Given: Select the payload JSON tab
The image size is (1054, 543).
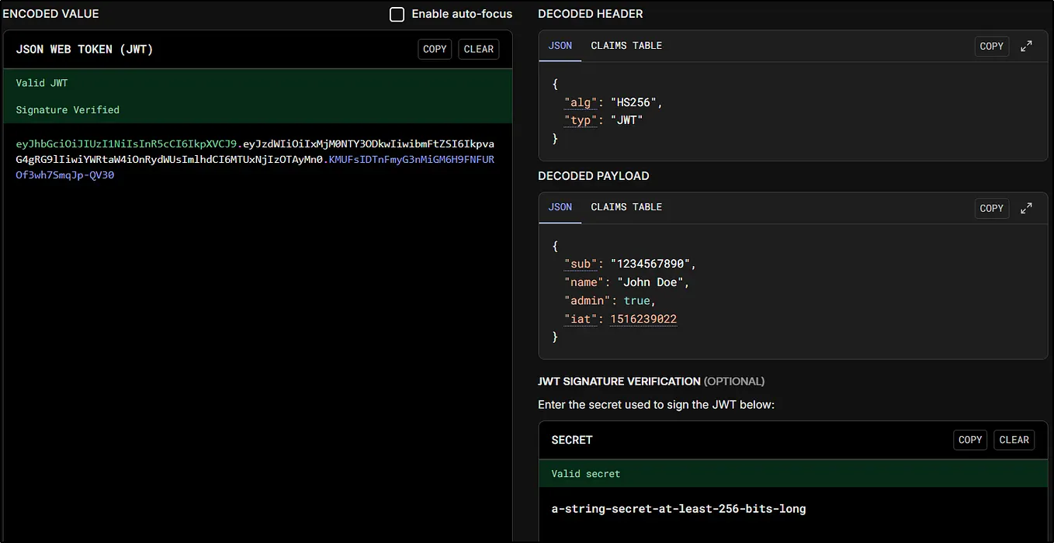Looking at the screenshot, I should pyautogui.click(x=560, y=207).
